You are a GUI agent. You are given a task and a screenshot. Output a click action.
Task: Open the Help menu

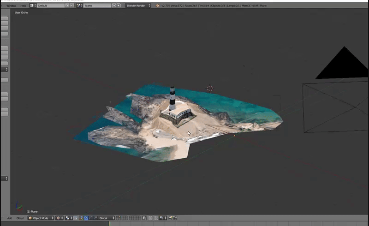pos(24,6)
